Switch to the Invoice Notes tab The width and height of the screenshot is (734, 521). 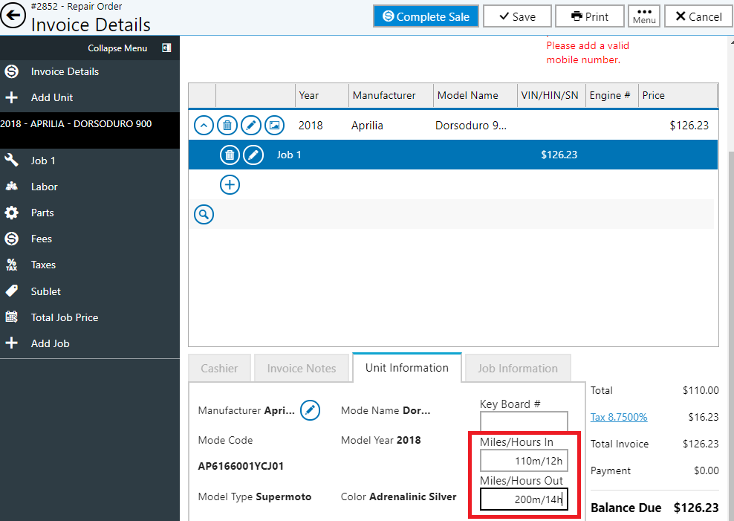302,369
